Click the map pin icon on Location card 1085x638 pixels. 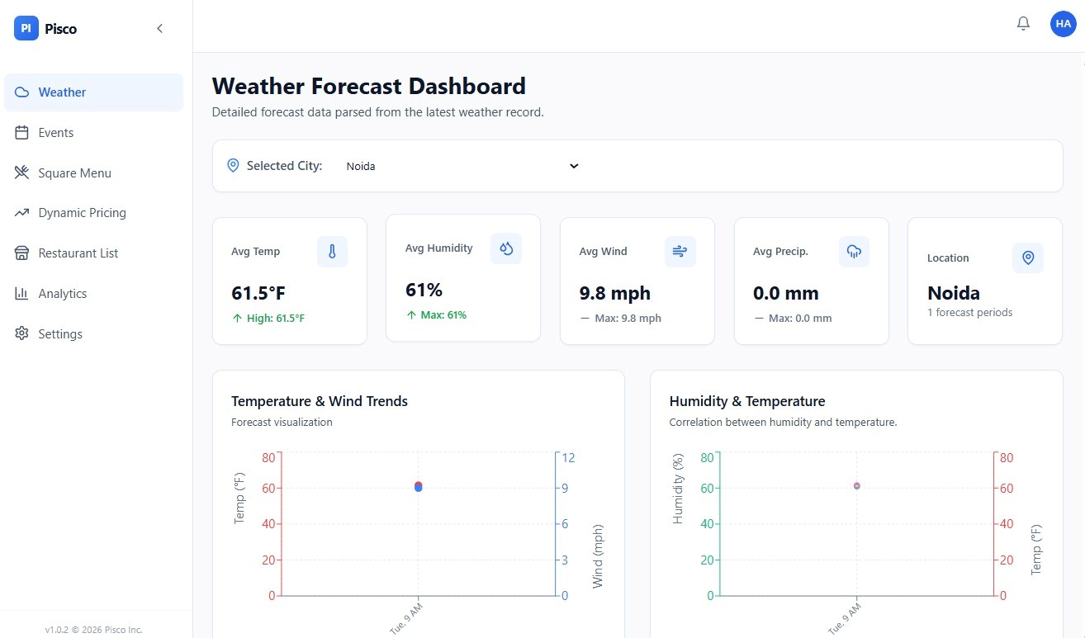pyautogui.click(x=1027, y=258)
